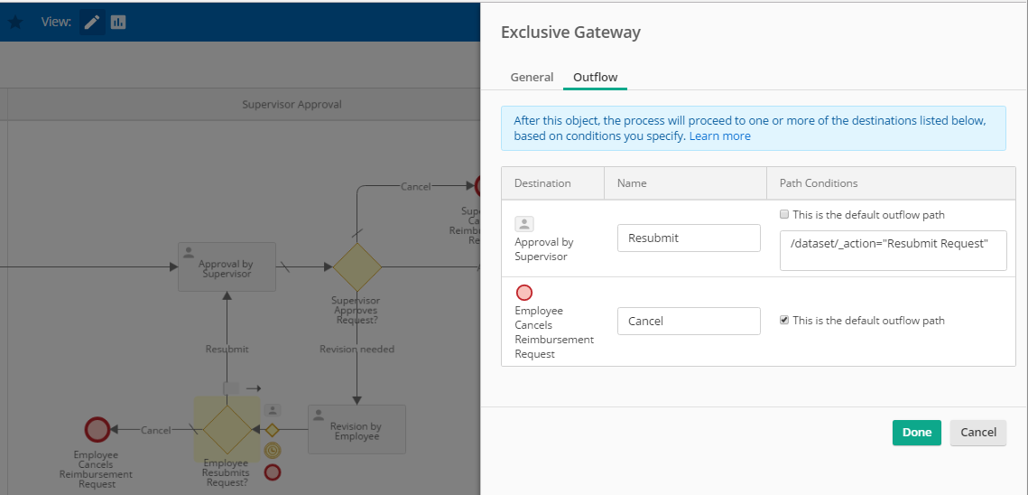This screenshot has height=495, width=1028.
Task: Select the Employee Resubmits Request gateway diamond
Action: pyautogui.click(x=226, y=429)
